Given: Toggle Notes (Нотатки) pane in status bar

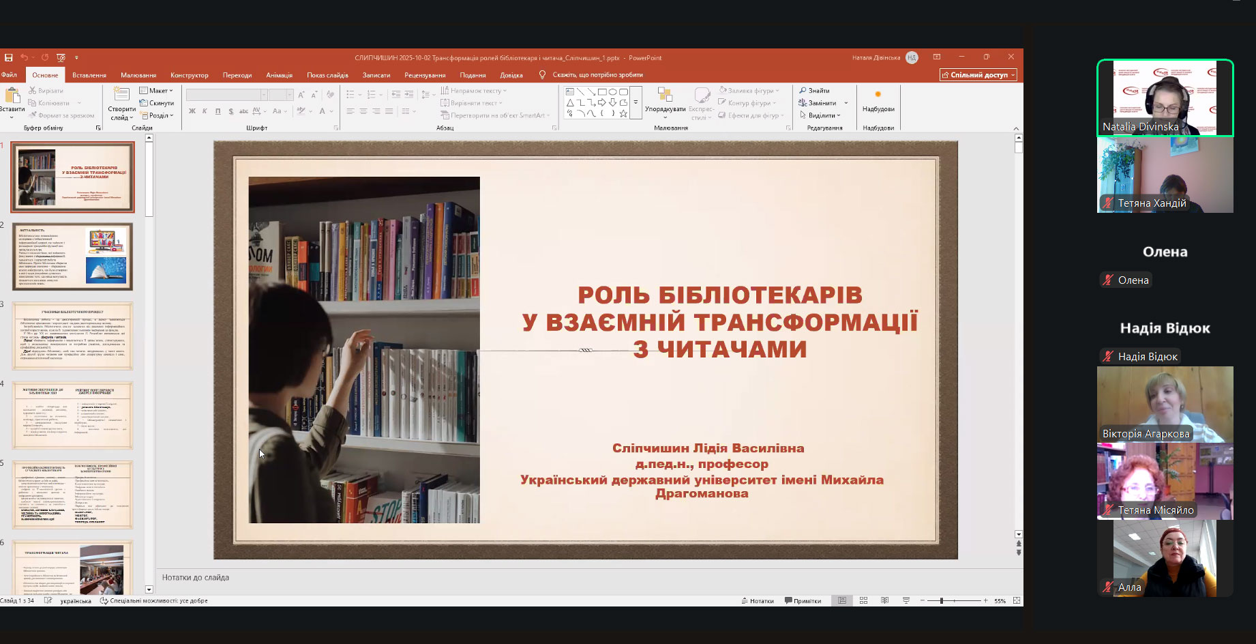Looking at the screenshot, I should (758, 601).
